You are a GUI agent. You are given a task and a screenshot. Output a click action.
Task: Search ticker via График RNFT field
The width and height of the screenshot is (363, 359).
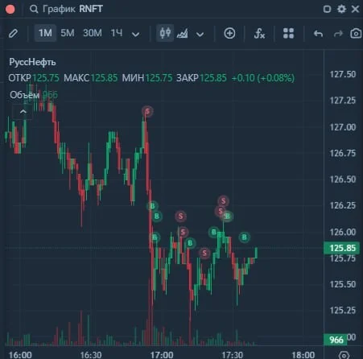[x=66, y=9]
